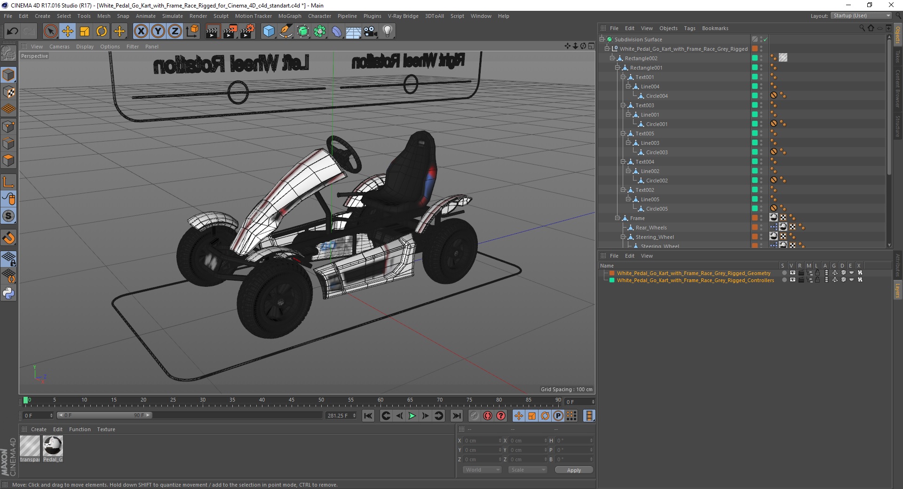This screenshot has height=489, width=903.
Task: Toggle X axis lock
Action: click(x=141, y=32)
